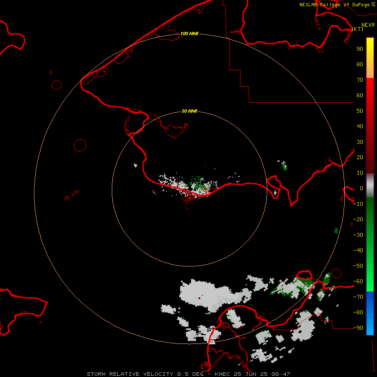
Task: Click the STORM RELATIVE VELOCITY 0.5 DEG caption
Action: (145, 374)
